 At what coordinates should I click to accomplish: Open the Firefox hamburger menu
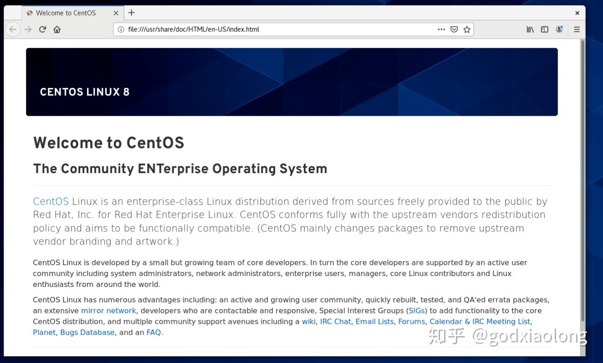click(577, 29)
